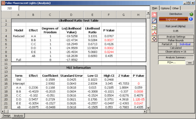The image size is (196, 119).
Task: Click the horizontal scrollbar left arrow
Action: pyautogui.click(x=3, y=111)
